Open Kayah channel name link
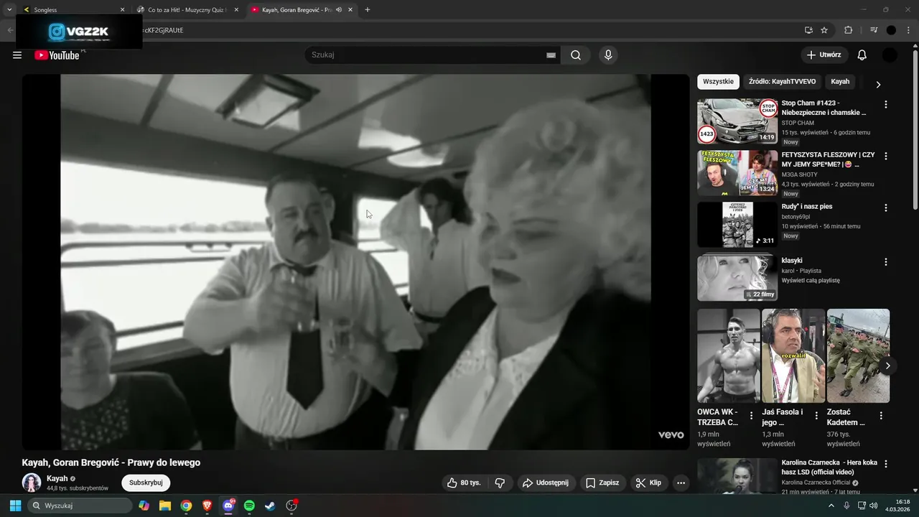 57,478
